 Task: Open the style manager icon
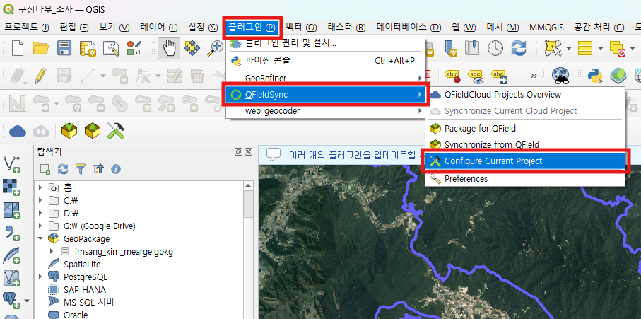[134, 48]
